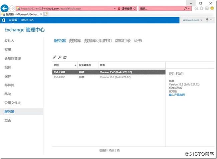Open 邮件流 in the left navigation

9,85
